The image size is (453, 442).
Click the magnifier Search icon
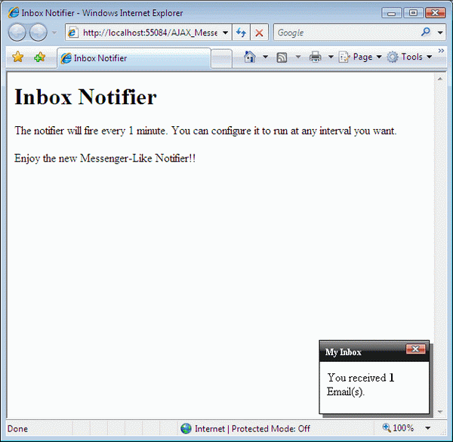coord(426,32)
